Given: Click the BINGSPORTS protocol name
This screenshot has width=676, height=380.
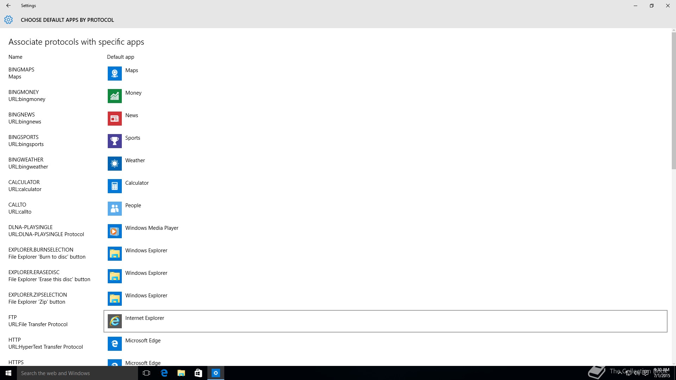Looking at the screenshot, I should [x=24, y=137].
